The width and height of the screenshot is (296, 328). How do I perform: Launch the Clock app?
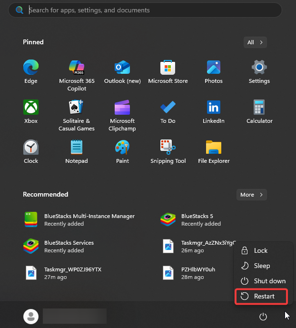31,152
